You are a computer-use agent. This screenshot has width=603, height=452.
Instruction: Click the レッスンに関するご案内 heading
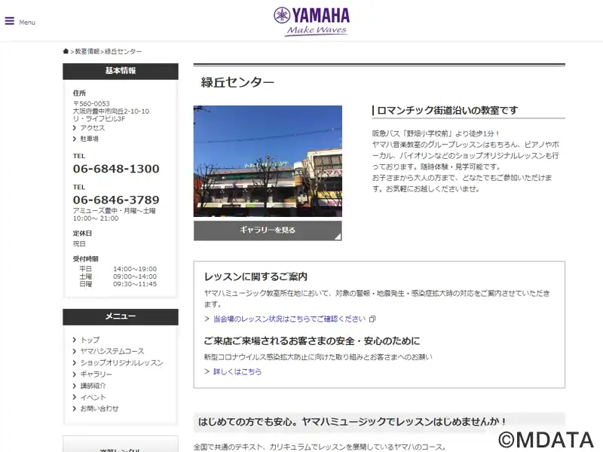coord(256,276)
